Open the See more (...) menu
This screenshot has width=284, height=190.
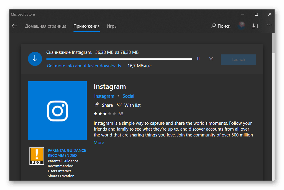(269, 26)
